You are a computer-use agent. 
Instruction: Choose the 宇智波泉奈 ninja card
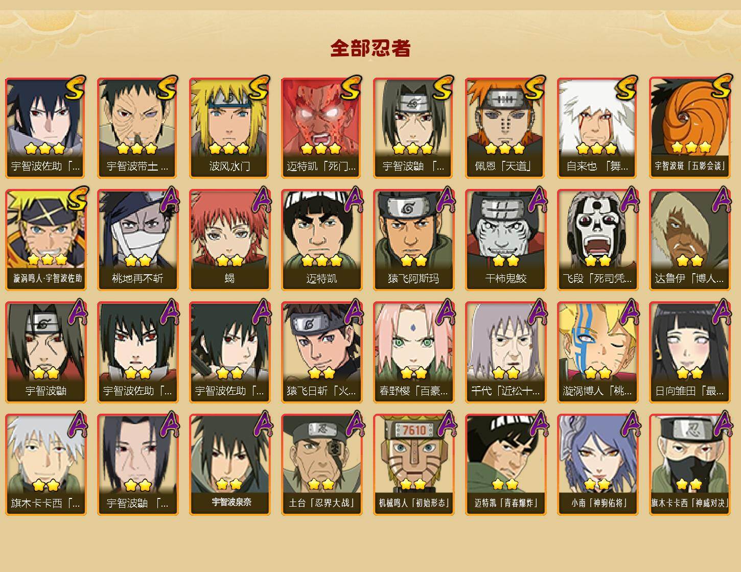(229, 465)
